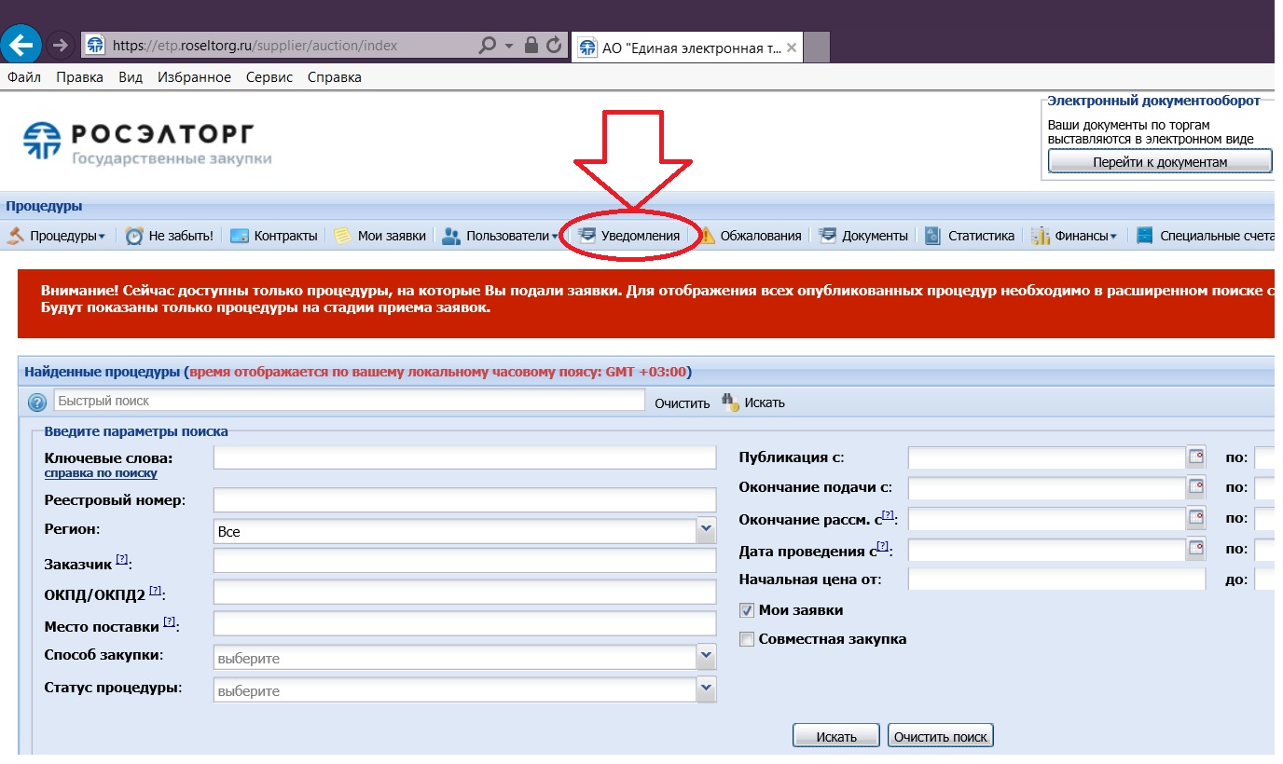Click into the Ключевые слова input field
This screenshot has height=764, width=1283.
pos(464,457)
